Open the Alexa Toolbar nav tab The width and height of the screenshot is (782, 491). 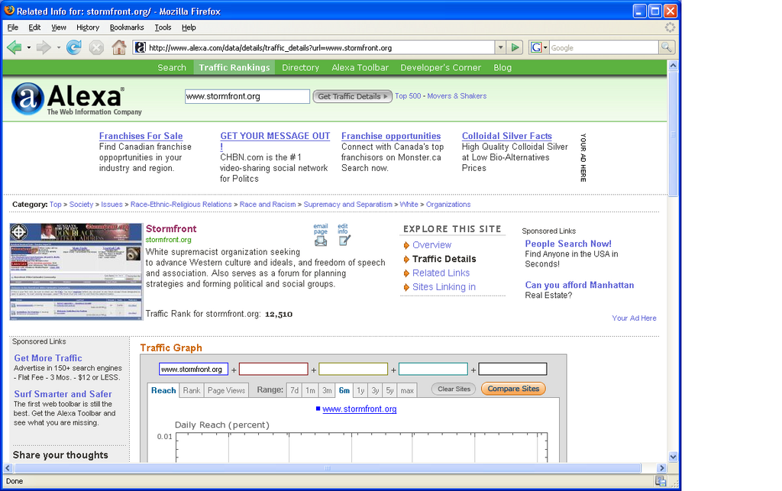[x=360, y=67]
